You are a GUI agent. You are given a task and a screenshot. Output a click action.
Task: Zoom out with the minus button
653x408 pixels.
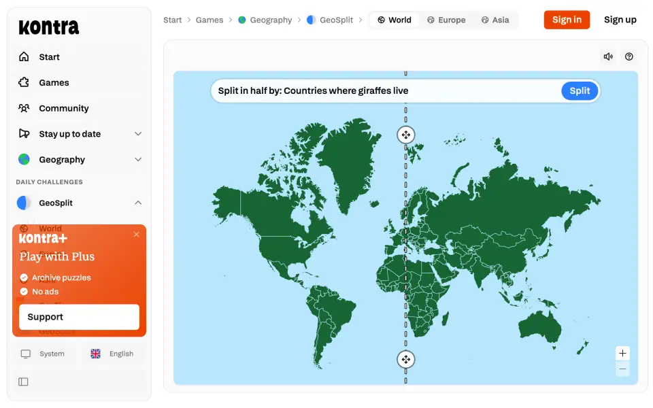click(622, 369)
